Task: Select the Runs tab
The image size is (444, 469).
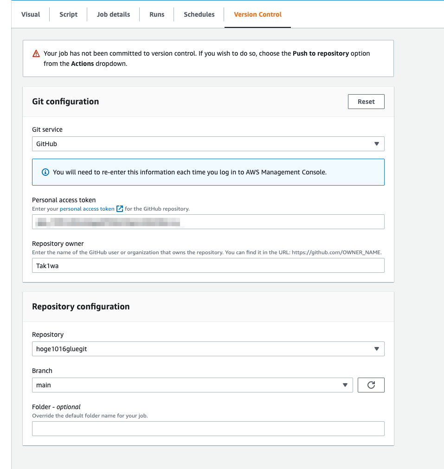Action: click(156, 14)
